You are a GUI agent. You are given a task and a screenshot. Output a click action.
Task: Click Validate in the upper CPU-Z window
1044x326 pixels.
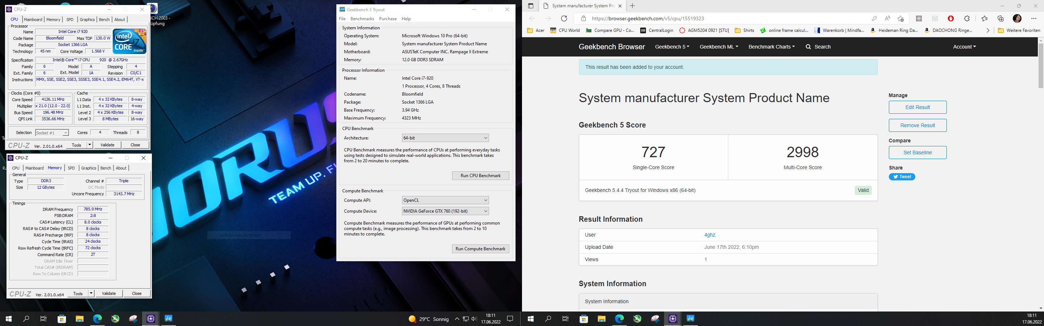(x=107, y=145)
